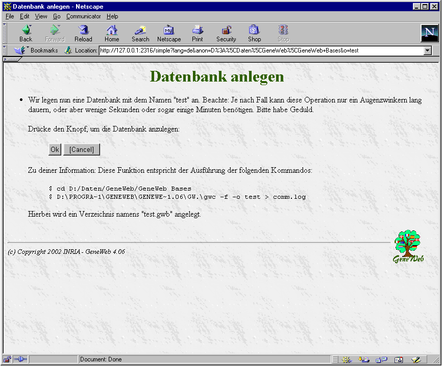The height and width of the screenshot is (367, 443).
Task: Open the Inbox mail icon
Action: (364, 360)
